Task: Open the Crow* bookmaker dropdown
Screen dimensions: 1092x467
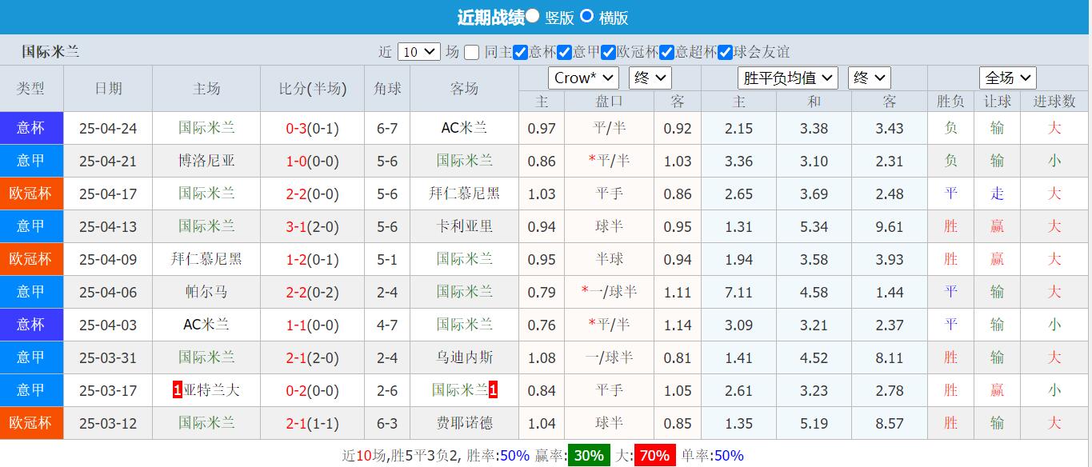Action: [x=582, y=78]
